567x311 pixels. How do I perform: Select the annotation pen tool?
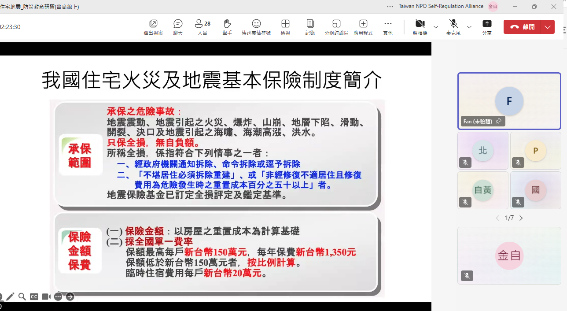[x=10, y=296]
